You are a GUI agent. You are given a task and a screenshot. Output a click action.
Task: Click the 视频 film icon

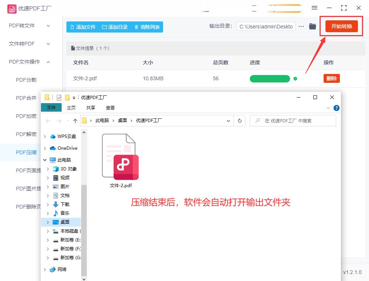(x=56, y=178)
